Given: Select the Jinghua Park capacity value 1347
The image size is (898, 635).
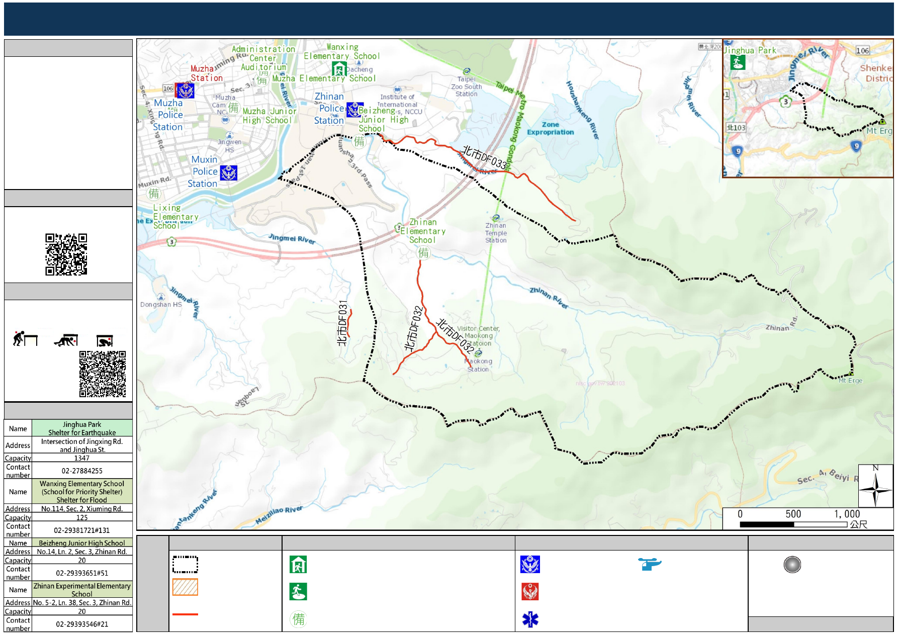Looking at the screenshot, I should pos(82,458).
